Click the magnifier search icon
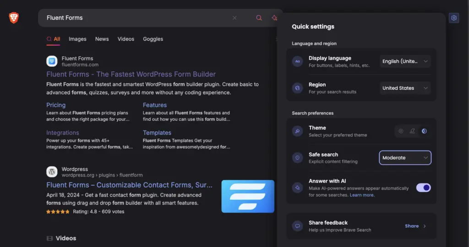469x247 pixels. (x=259, y=18)
